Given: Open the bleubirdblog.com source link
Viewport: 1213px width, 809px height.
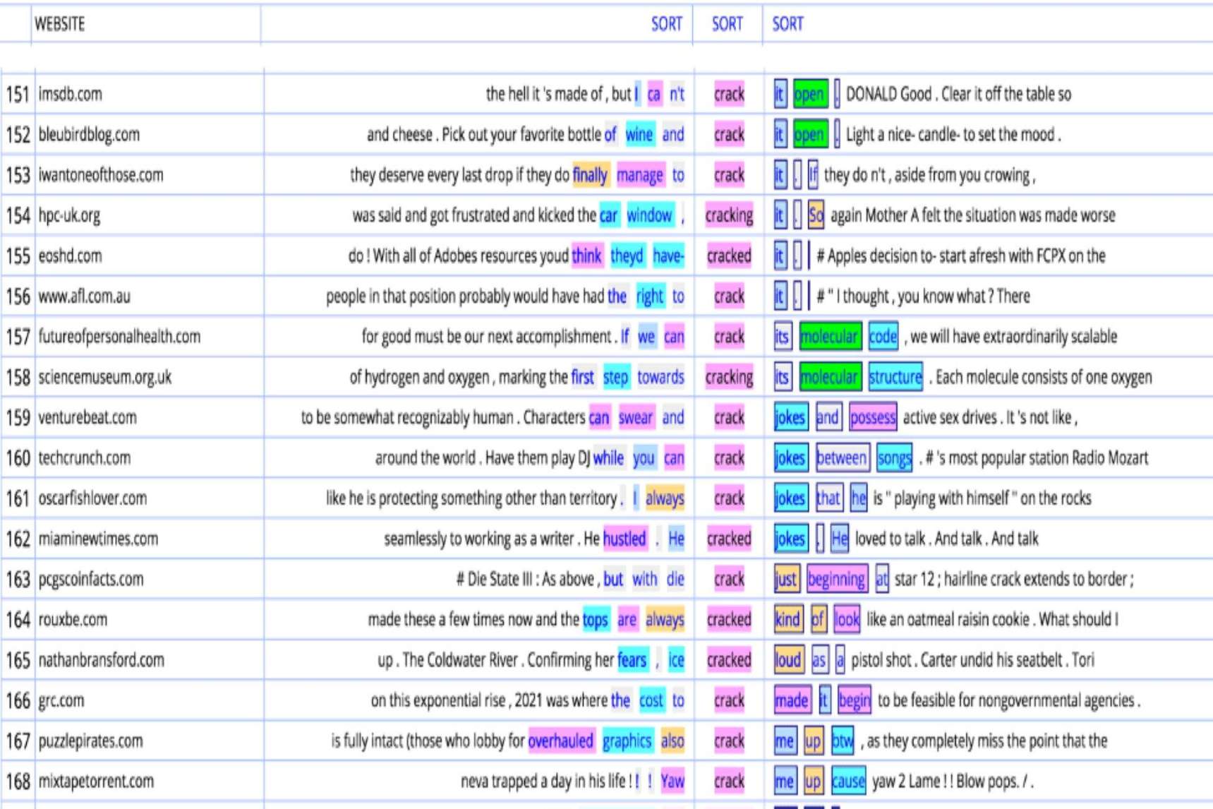Looking at the screenshot, I should pyautogui.click(x=89, y=134).
